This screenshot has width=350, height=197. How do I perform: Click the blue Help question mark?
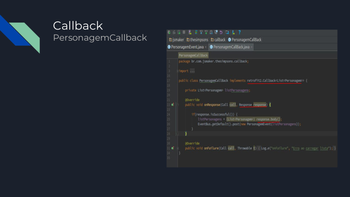point(240,32)
